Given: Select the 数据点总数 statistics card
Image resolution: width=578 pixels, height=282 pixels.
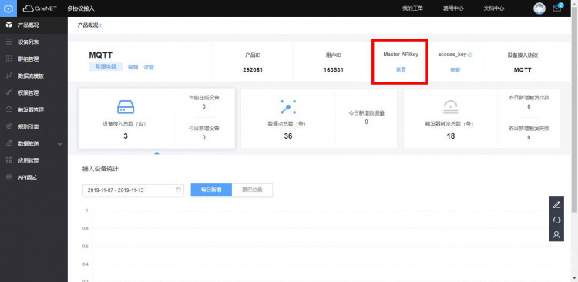Looking at the screenshot, I should [x=319, y=119].
